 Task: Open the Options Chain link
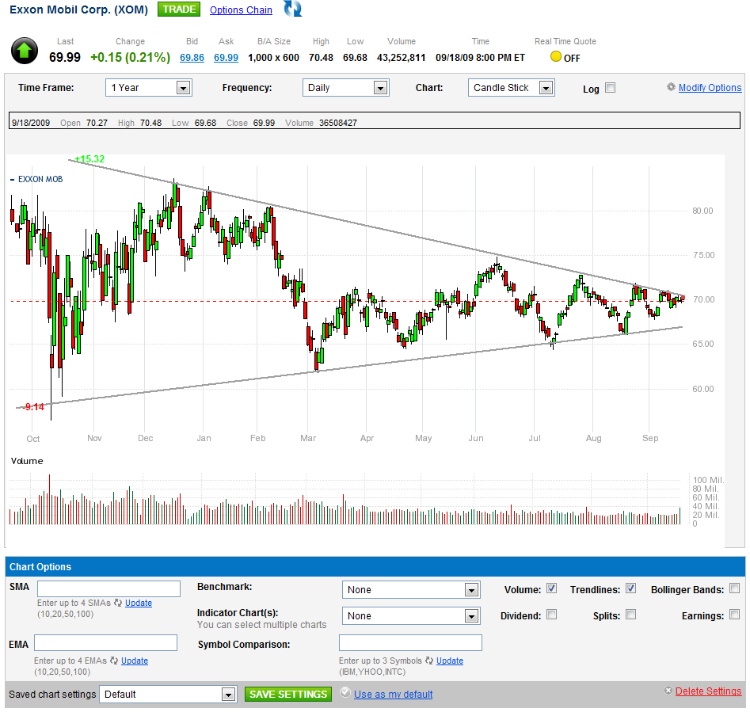tap(241, 10)
